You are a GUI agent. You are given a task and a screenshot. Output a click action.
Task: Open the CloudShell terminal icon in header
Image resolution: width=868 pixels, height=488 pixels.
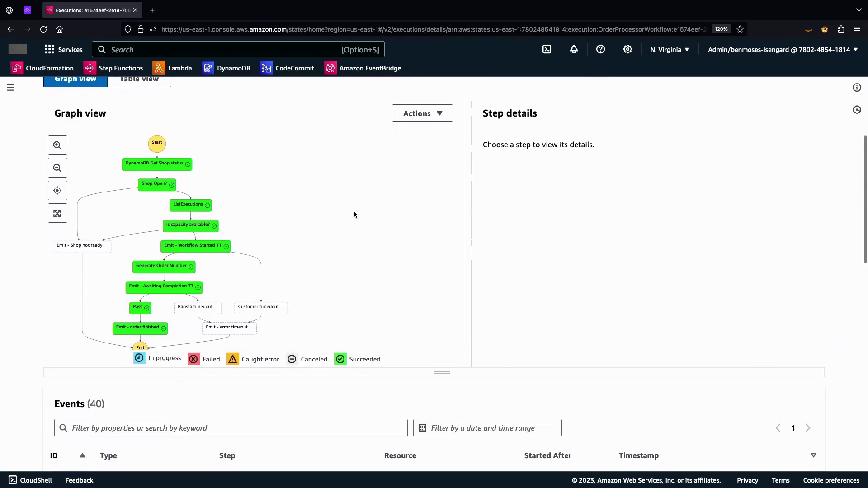(547, 50)
